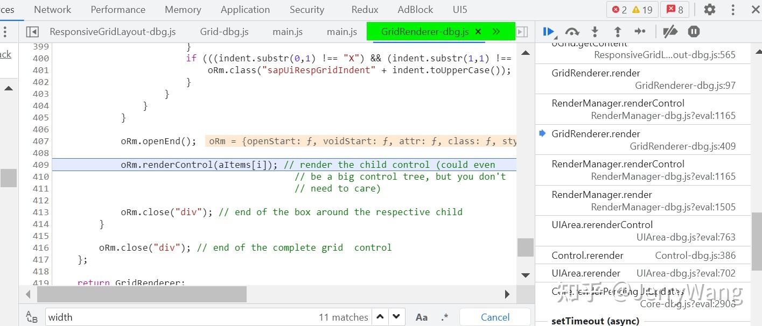Select GridRenderer.render frame at line 409

pyautogui.click(x=643, y=140)
